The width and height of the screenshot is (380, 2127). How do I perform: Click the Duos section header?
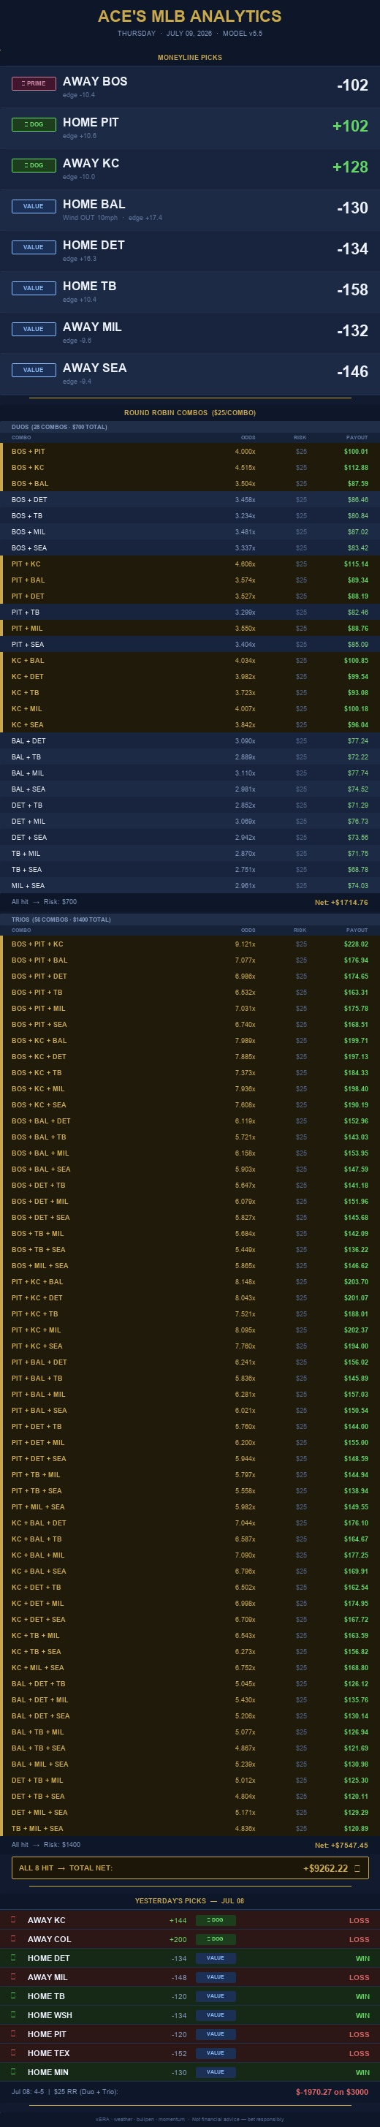(x=59, y=427)
